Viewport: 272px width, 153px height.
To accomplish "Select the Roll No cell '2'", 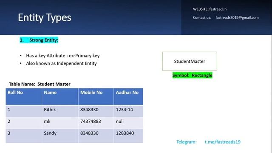I will 24,123.
